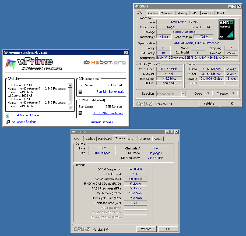Open Graphics tab in top CPU-Z window
246x236 pixels.
point(208,13)
